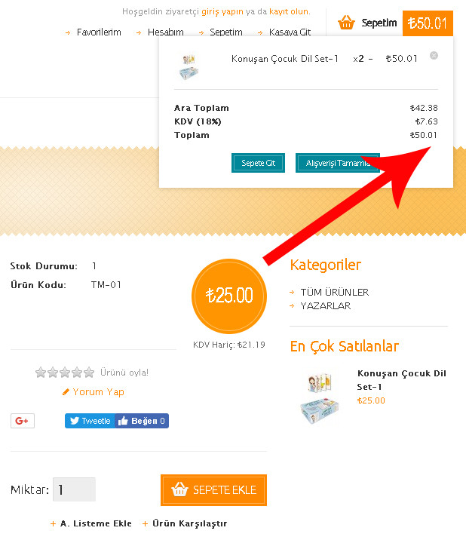This screenshot has height=543, width=466.
Task: Click A. Listeme Ekle wishlist link
Action: click(96, 523)
